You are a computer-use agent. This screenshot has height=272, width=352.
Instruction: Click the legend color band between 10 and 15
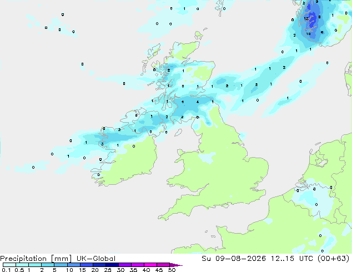pyautogui.click(x=73, y=265)
